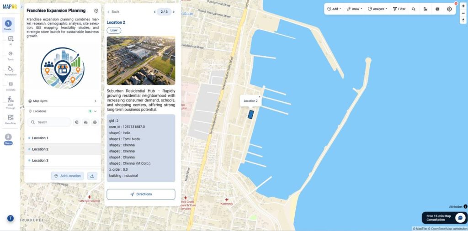Open the Filter tool
Viewport: 468px width, 231px height.
click(x=399, y=9)
